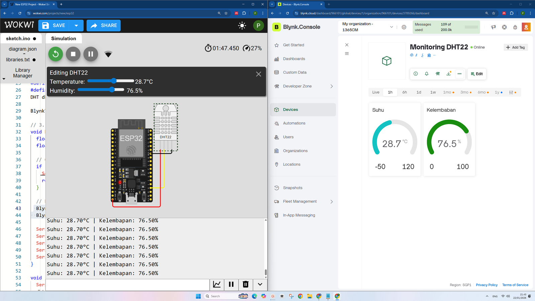Open Automations in Blynk sidebar
Viewport: 535px width, 301px height.
pos(294,123)
